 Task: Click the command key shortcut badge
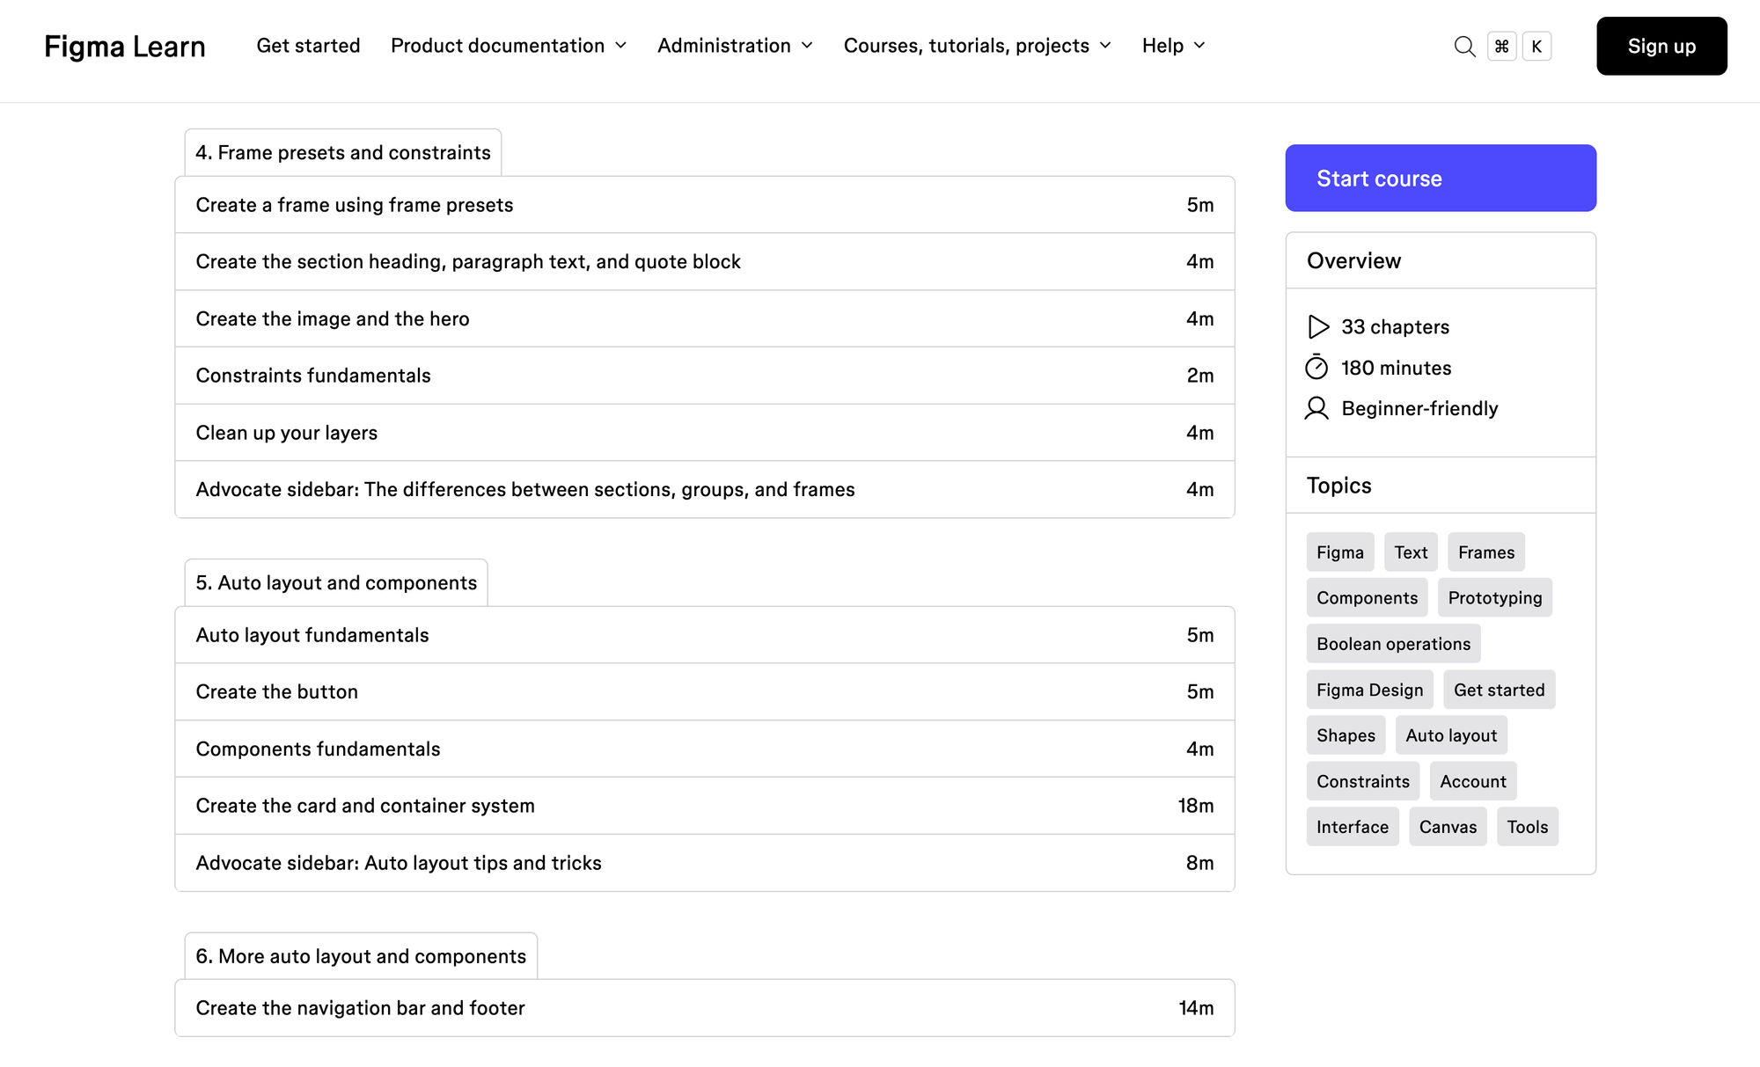tap(1501, 47)
